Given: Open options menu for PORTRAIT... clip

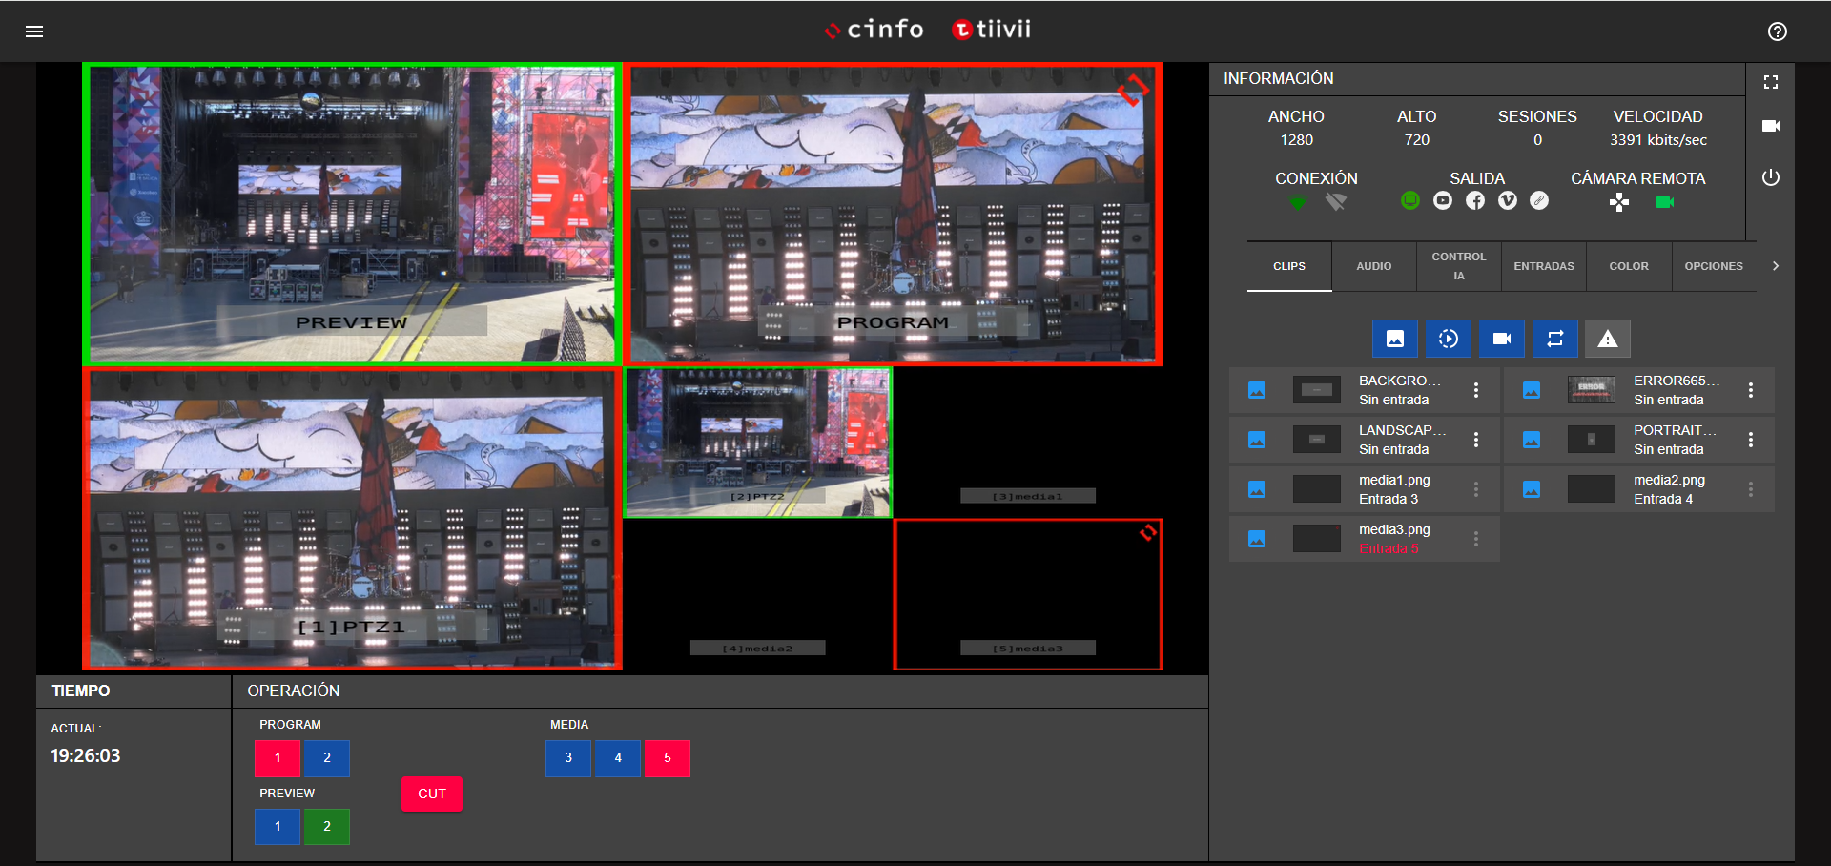Looking at the screenshot, I should click(x=1750, y=440).
